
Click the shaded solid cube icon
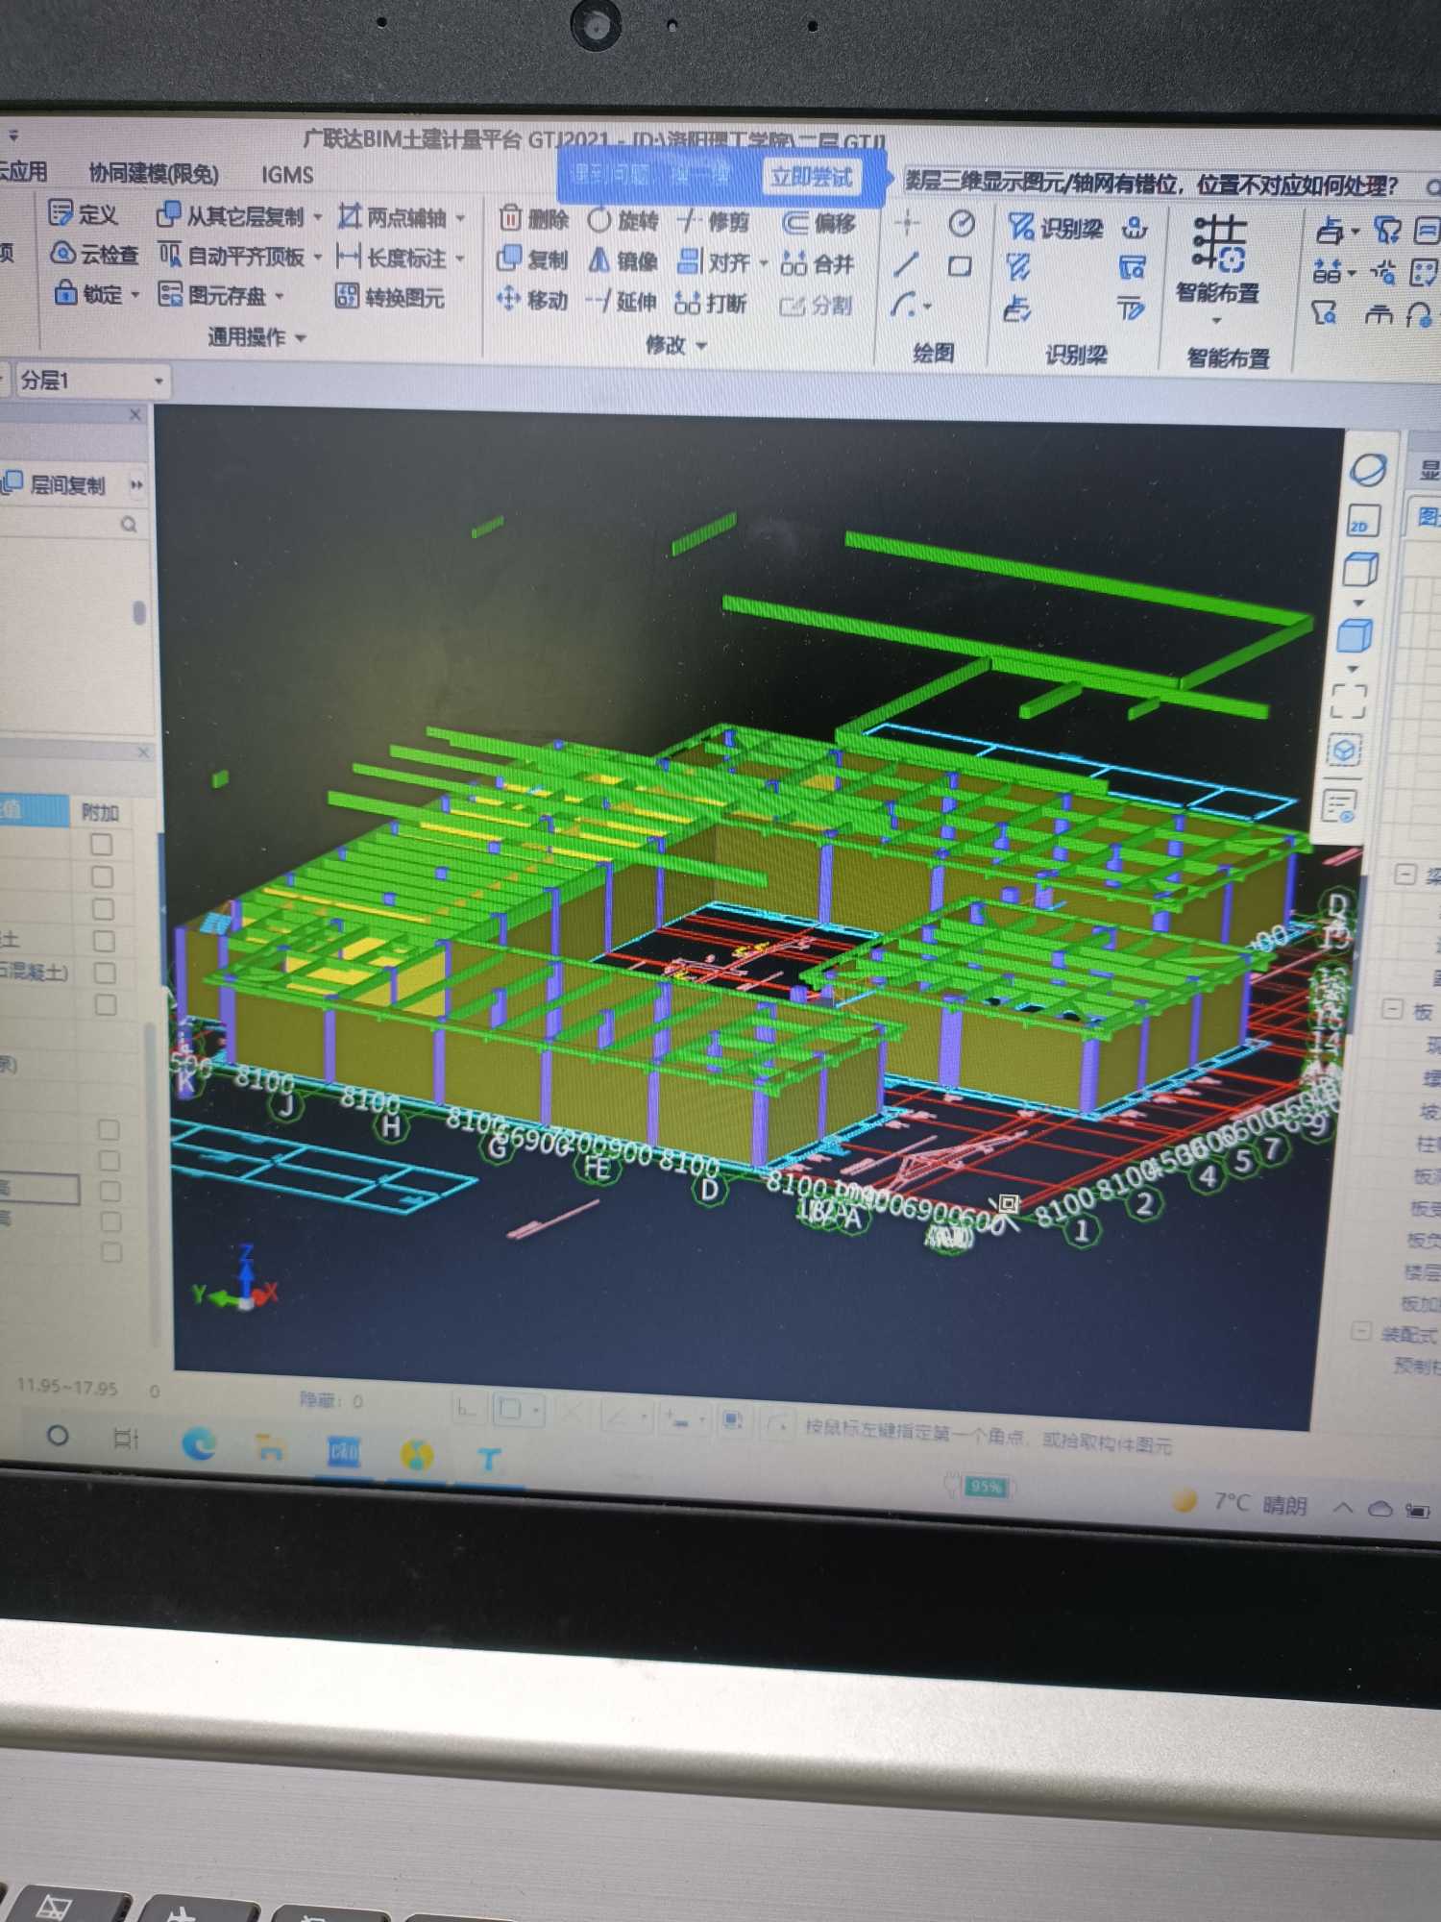[x=1355, y=635]
